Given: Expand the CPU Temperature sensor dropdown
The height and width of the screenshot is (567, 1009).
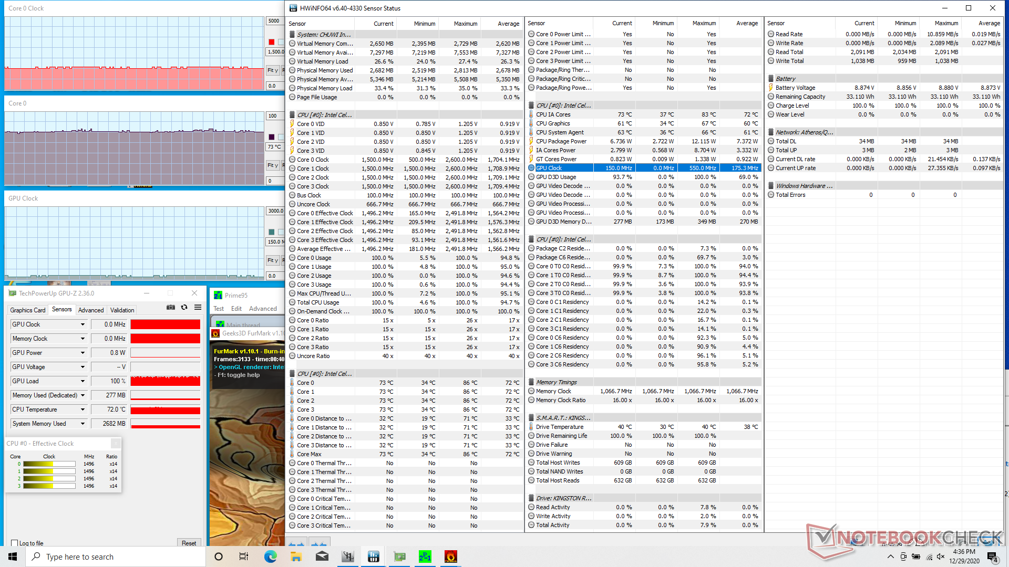Looking at the screenshot, I should (83, 409).
